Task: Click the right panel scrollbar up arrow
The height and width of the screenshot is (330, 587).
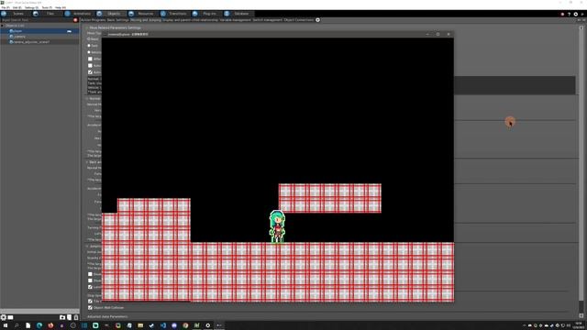Action: [581, 27]
